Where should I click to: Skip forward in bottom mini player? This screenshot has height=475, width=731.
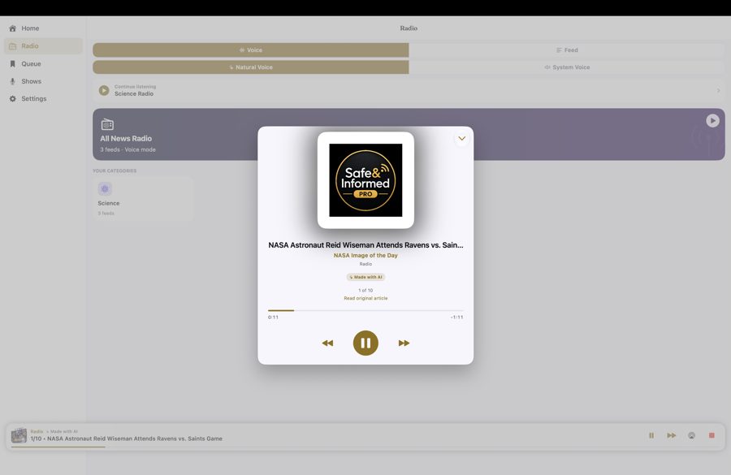(x=672, y=435)
